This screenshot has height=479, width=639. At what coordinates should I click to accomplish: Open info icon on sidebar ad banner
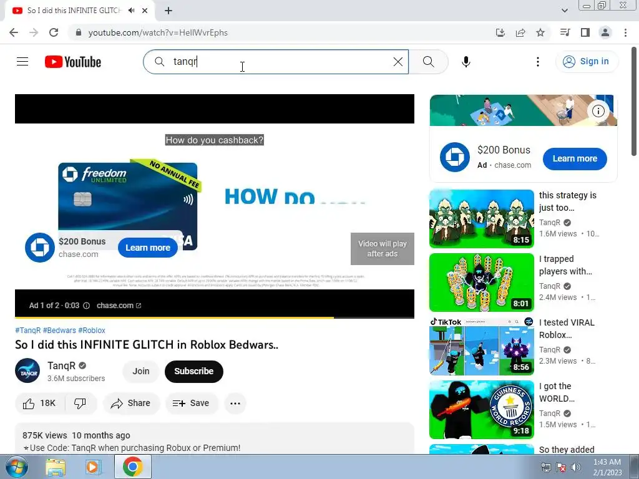tap(598, 111)
